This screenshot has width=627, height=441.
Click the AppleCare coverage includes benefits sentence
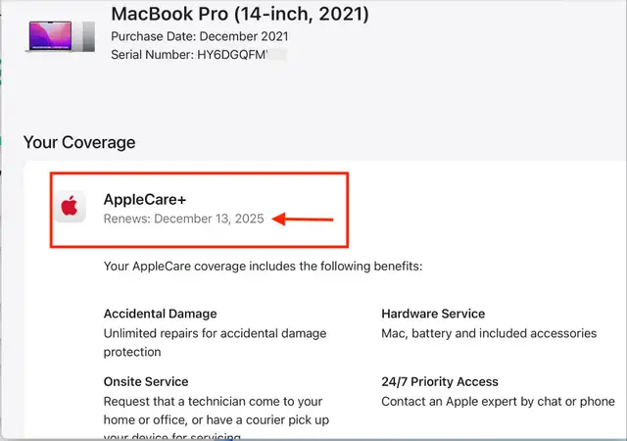point(264,267)
